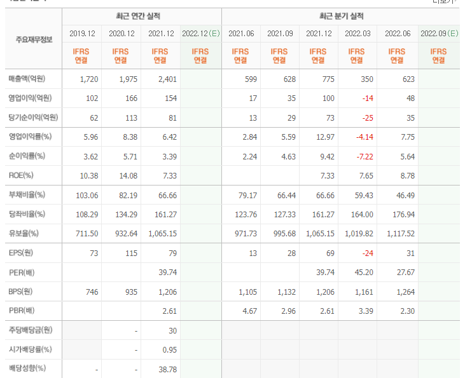Click the 38.78 payout ratio value

[167, 369]
